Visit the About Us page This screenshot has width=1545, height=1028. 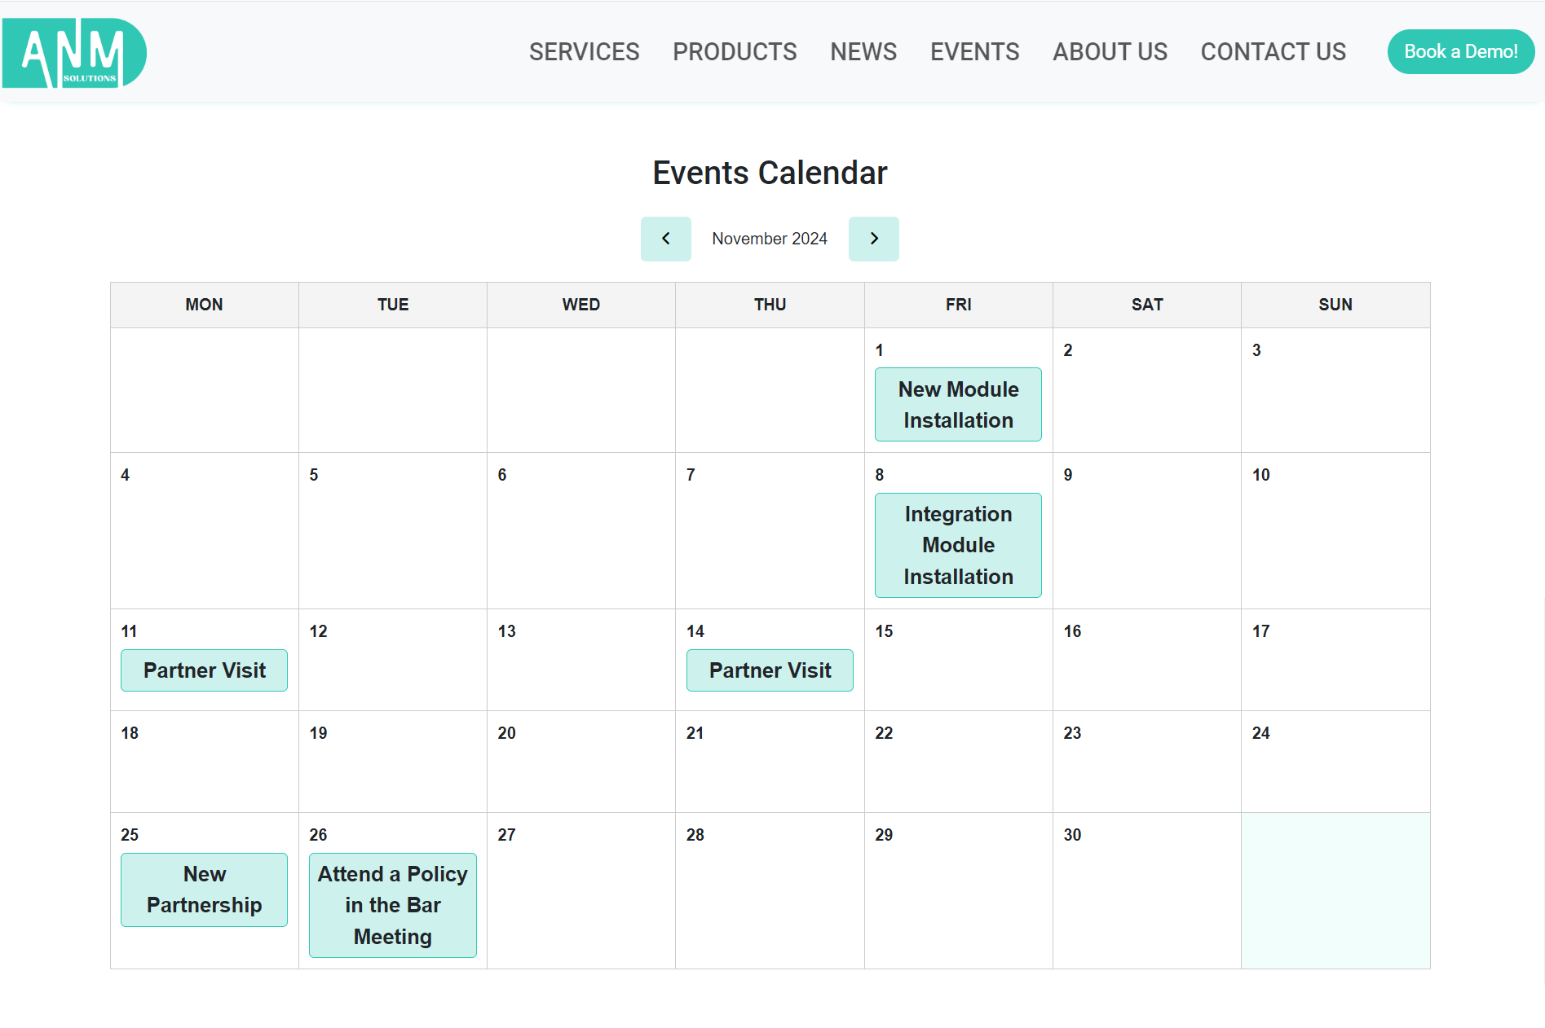(1110, 52)
